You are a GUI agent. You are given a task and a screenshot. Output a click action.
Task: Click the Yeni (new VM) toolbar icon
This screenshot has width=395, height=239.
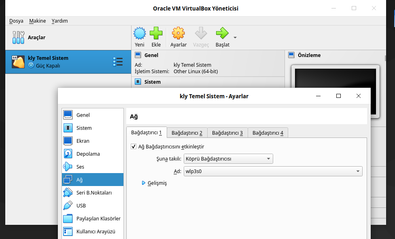(140, 34)
